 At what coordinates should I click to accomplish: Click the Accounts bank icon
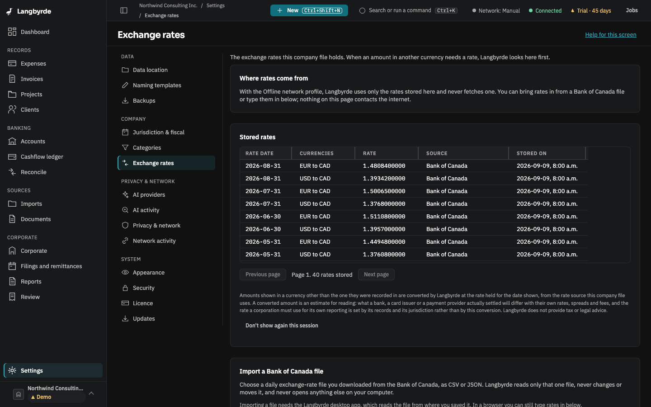[x=12, y=141]
